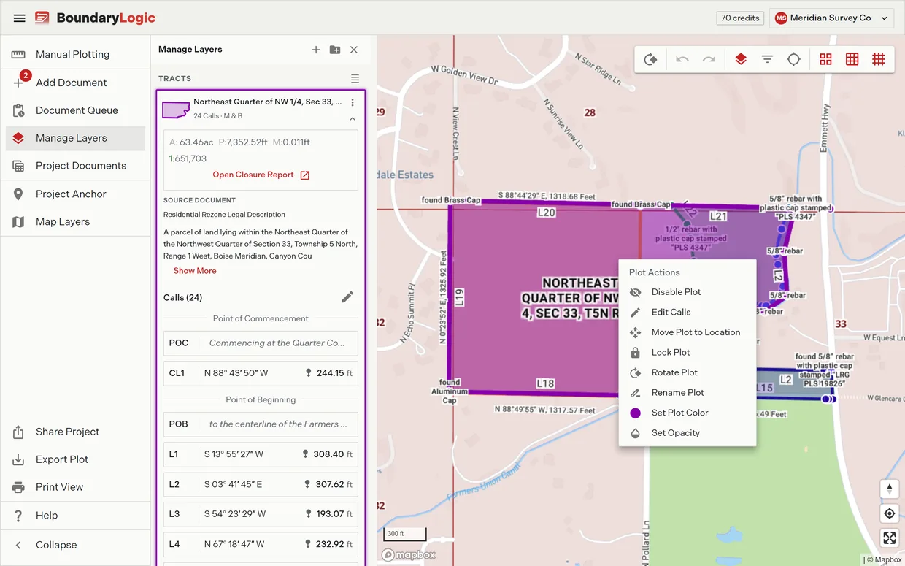Open Project Documents section
This screenshot has width=905, height=566.
(x=75, y=166)
